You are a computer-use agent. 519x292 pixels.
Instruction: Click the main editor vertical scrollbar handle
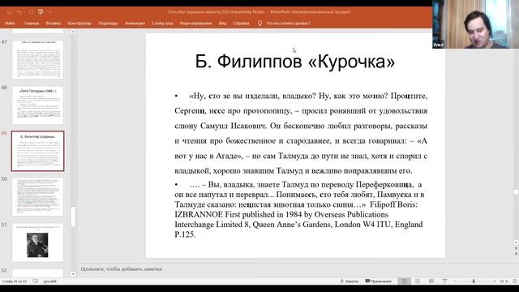516,192
